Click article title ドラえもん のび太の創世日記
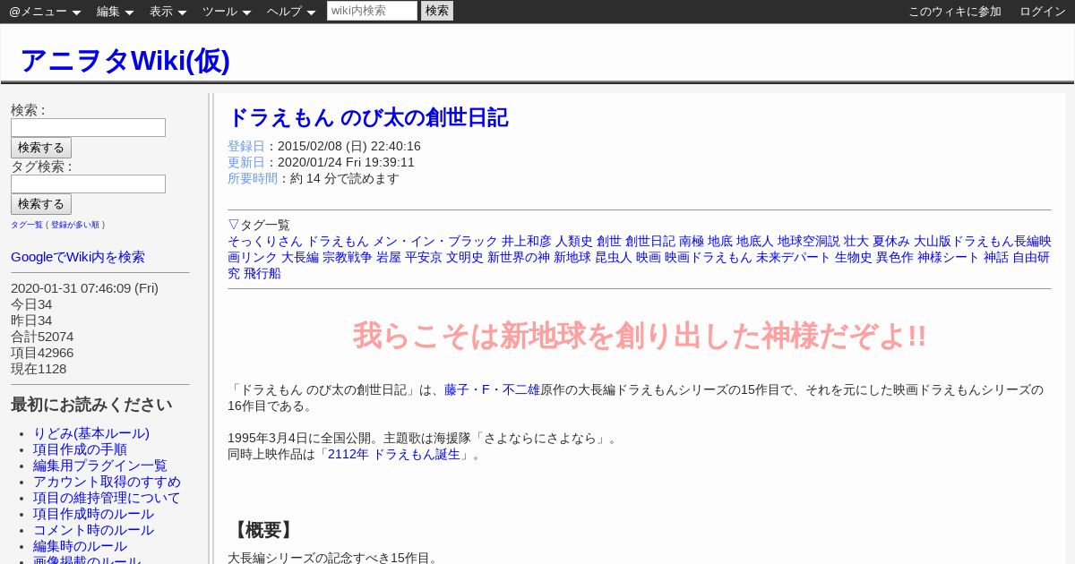Viewport: 1075px width, 564px height. click(368, 117)
